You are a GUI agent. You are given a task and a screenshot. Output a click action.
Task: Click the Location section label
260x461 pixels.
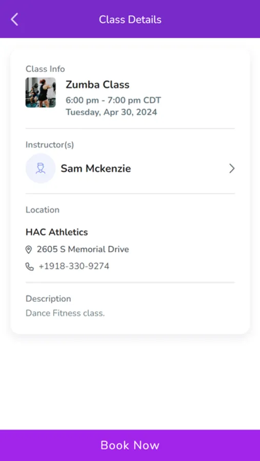tap(43, 209)
